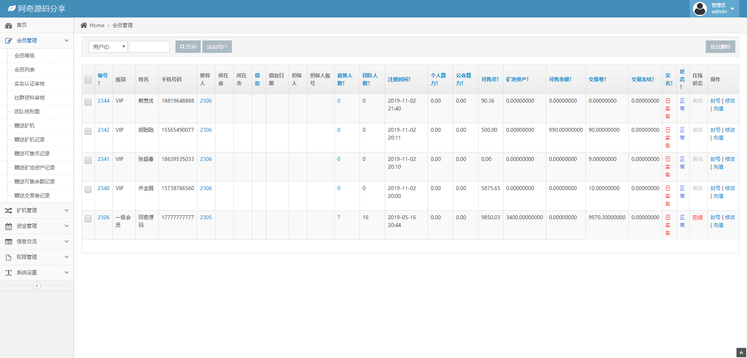Click the scroll-to-top arrow icon

[x=741, y=352]
